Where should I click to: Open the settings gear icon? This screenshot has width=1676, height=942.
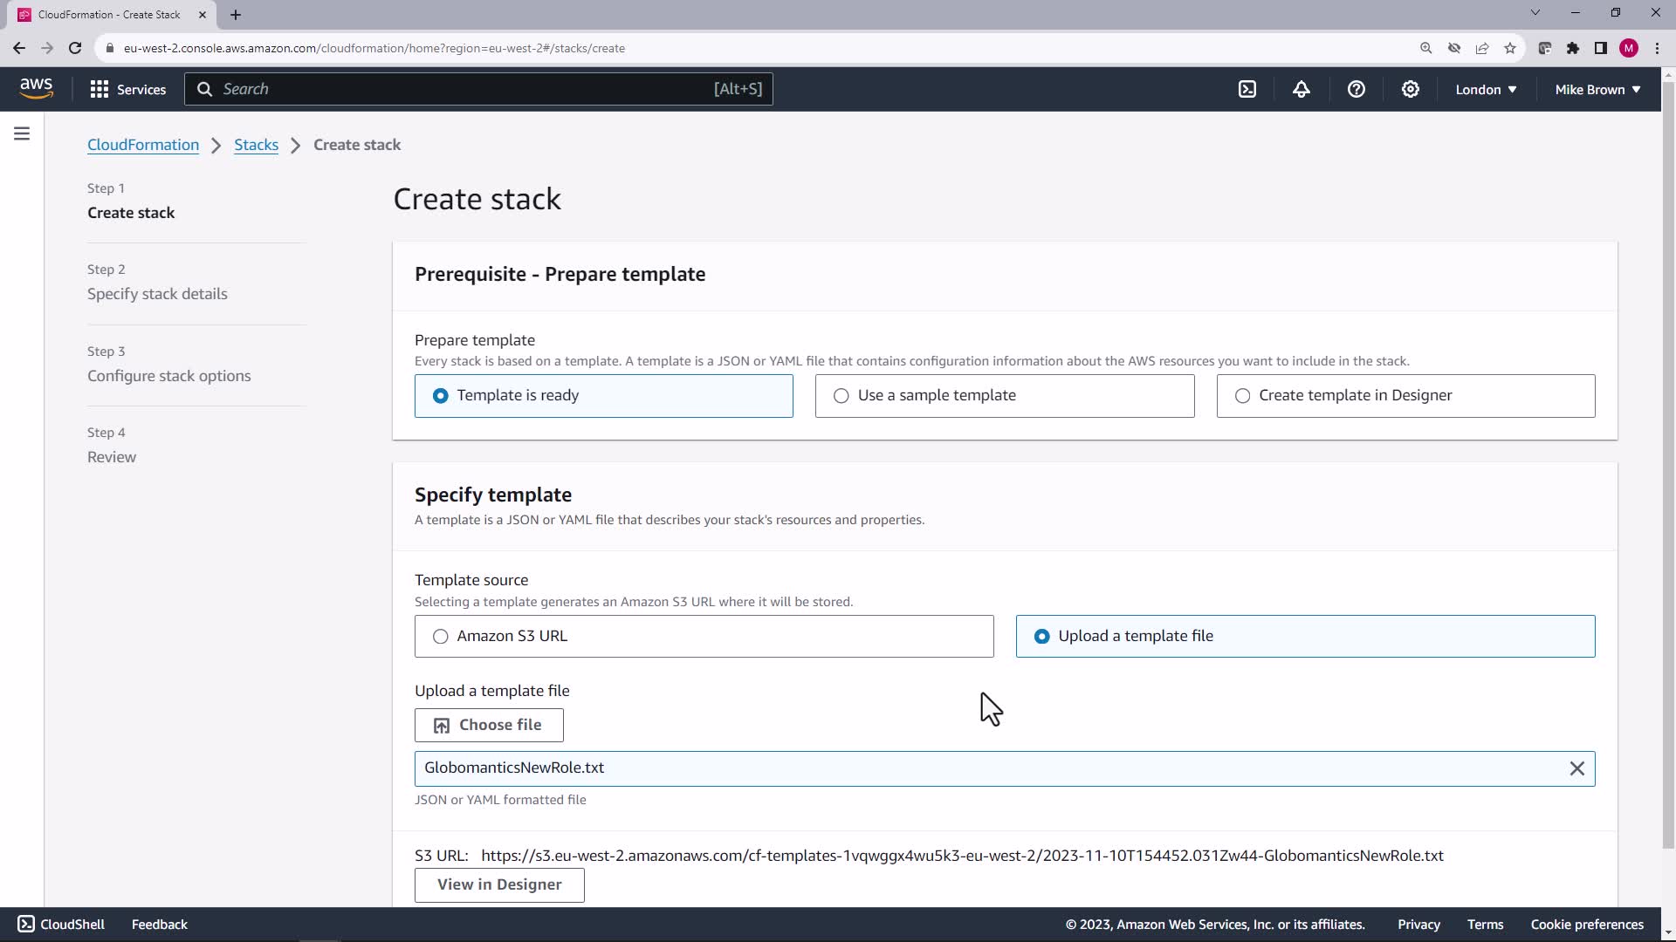coord(1410,89)
